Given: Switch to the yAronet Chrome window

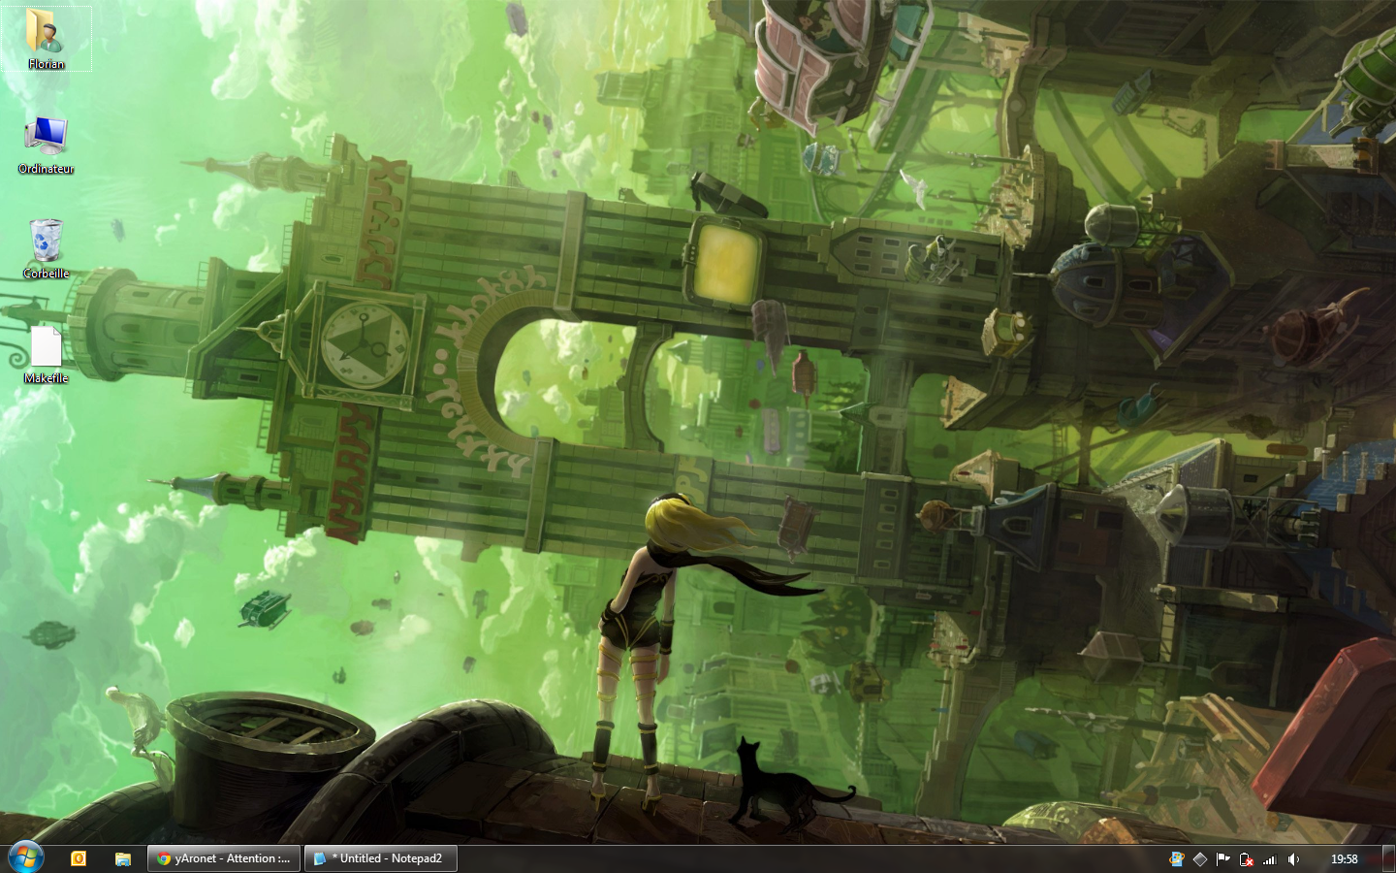Looking at the screenshot, I should [224, 858].
